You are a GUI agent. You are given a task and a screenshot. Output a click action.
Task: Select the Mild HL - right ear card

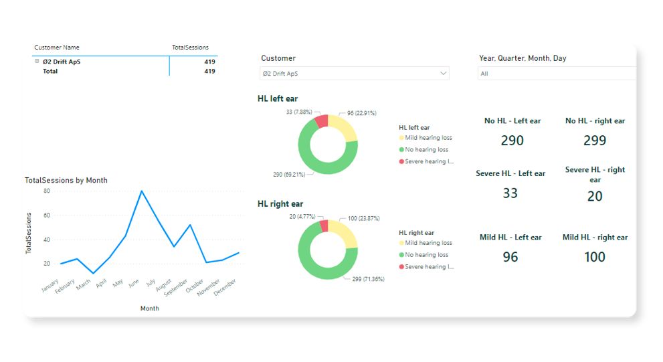click(595, 248)
